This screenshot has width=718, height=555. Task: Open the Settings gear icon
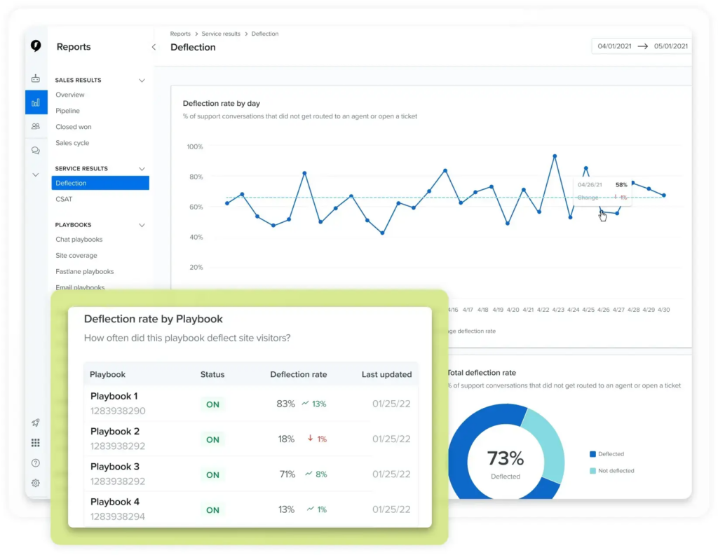tap(36, 483)
